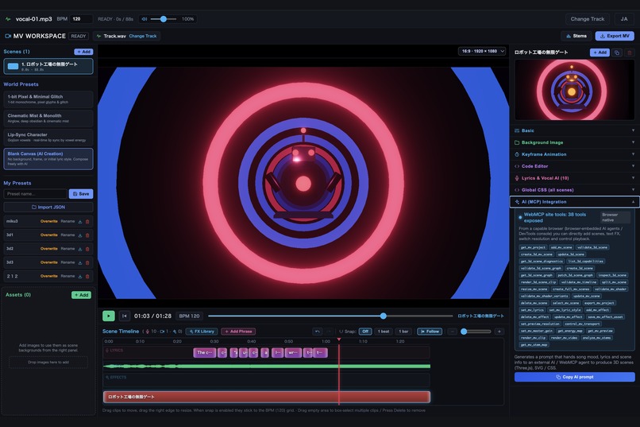
Task: Click the timeline zoom slider
Action: pyautogui.click(x=476, y=332)
